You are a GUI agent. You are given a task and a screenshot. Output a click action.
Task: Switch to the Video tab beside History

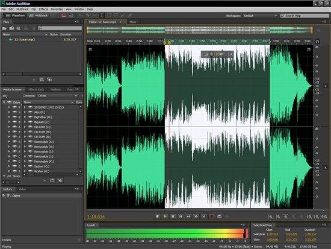[x=22, y=189]
